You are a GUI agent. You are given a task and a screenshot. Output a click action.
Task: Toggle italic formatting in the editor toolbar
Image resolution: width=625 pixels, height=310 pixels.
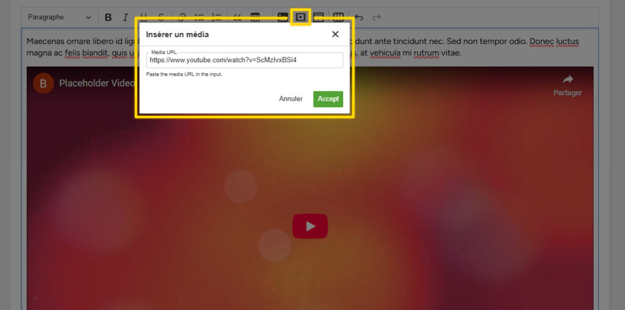pos(125,18)
